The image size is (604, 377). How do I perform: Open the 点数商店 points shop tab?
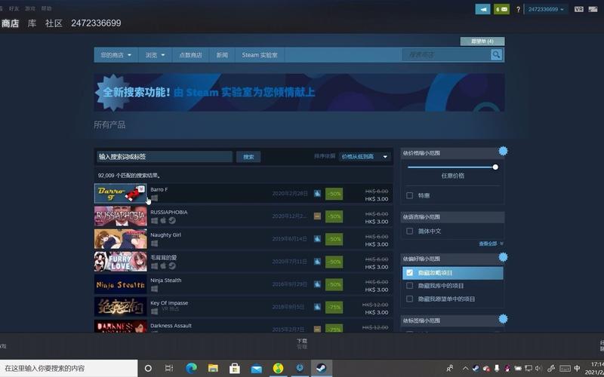(x=190, y=55)
